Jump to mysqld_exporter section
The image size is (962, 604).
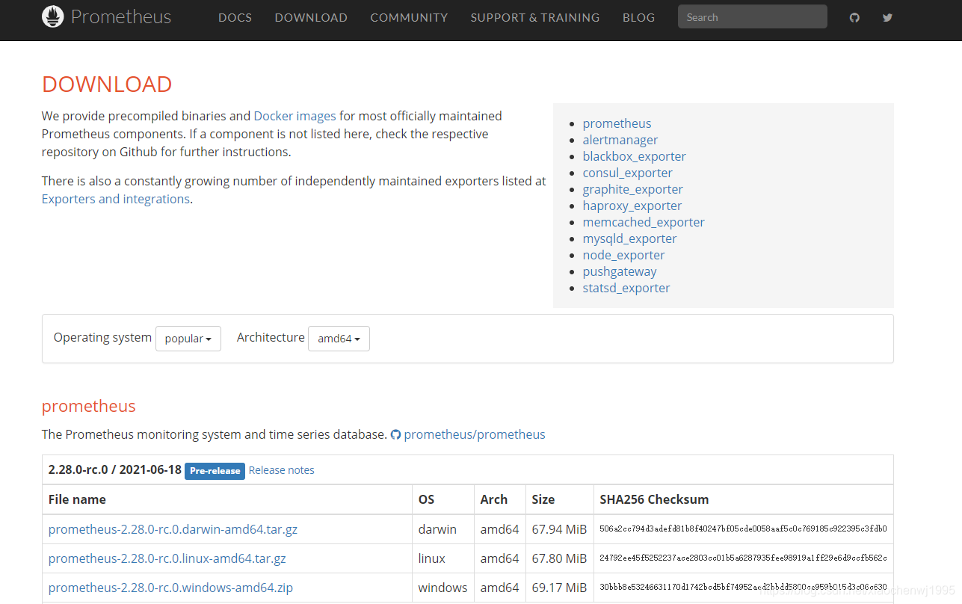coord(629,238)
